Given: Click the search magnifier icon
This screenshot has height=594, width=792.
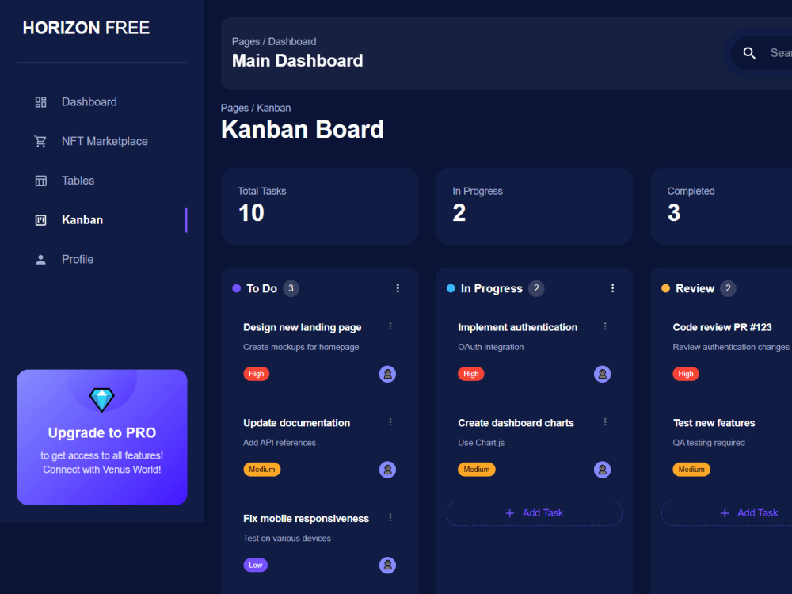Looking at the screenshot, I should pyautogui.click(x=749, y=53).
